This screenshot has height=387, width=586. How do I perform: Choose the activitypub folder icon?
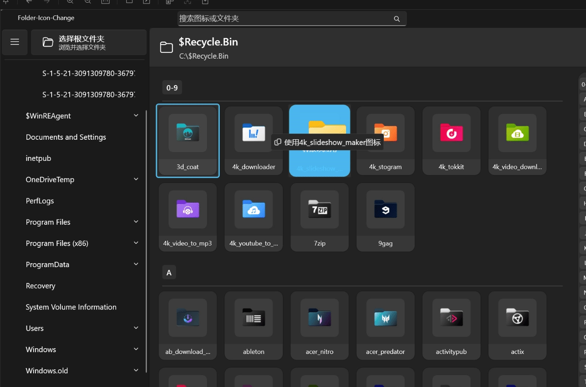(451, 326)
